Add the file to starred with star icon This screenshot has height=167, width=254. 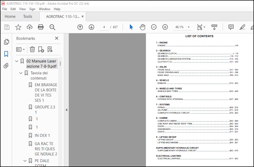click(x=18, y=27)
